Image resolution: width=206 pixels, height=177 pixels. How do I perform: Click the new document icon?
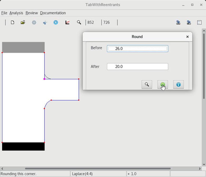[x=12, y=22]
